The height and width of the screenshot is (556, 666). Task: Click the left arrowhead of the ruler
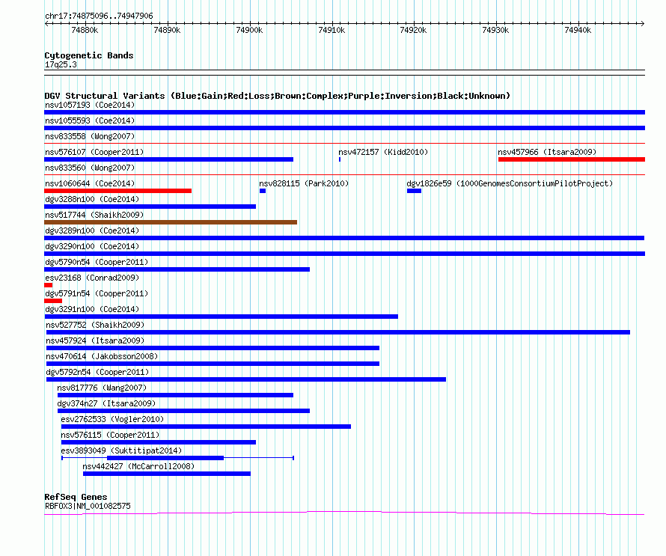[46, 24]
